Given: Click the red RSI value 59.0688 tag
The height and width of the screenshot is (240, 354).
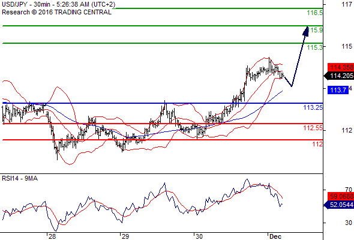Looking at the screenshot, I should 341,196.
